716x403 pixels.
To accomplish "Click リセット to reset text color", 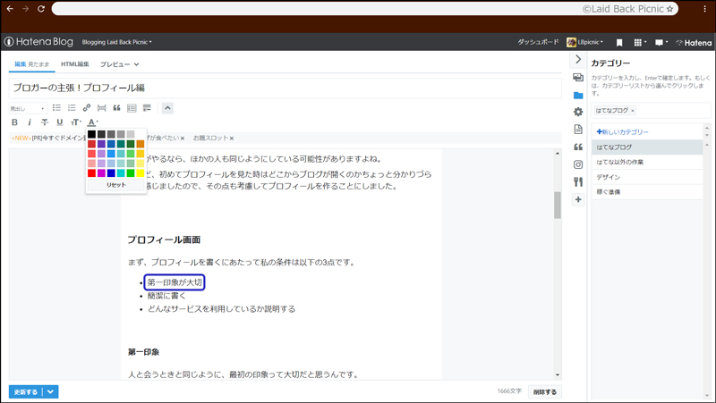I will (116, 185).
